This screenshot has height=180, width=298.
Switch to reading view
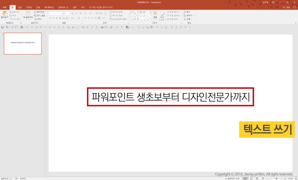pos(257,178)
